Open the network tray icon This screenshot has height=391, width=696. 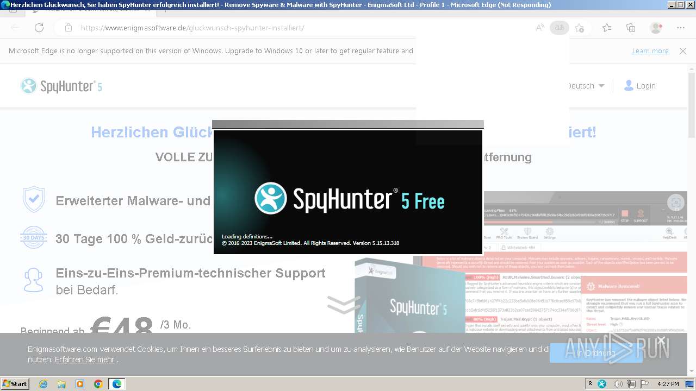point(631,384)
